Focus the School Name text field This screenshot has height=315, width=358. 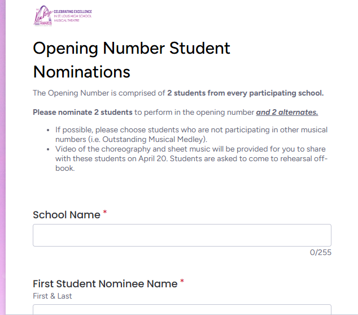tap(182, 235)
